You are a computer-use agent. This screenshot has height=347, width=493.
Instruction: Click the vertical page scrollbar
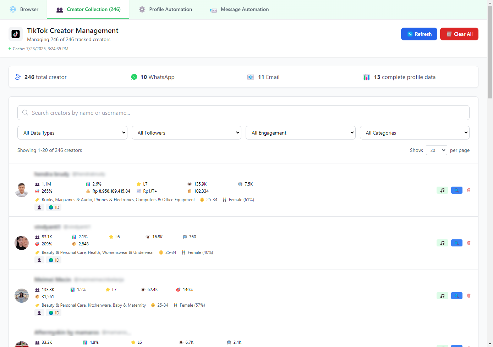490,53
